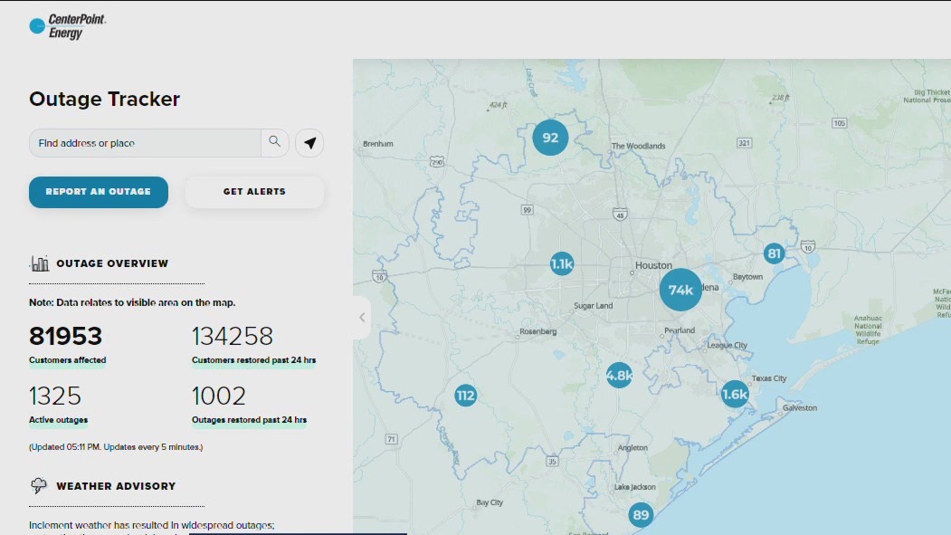Click the 1.1k outage cluster marker

click(562, 264)
